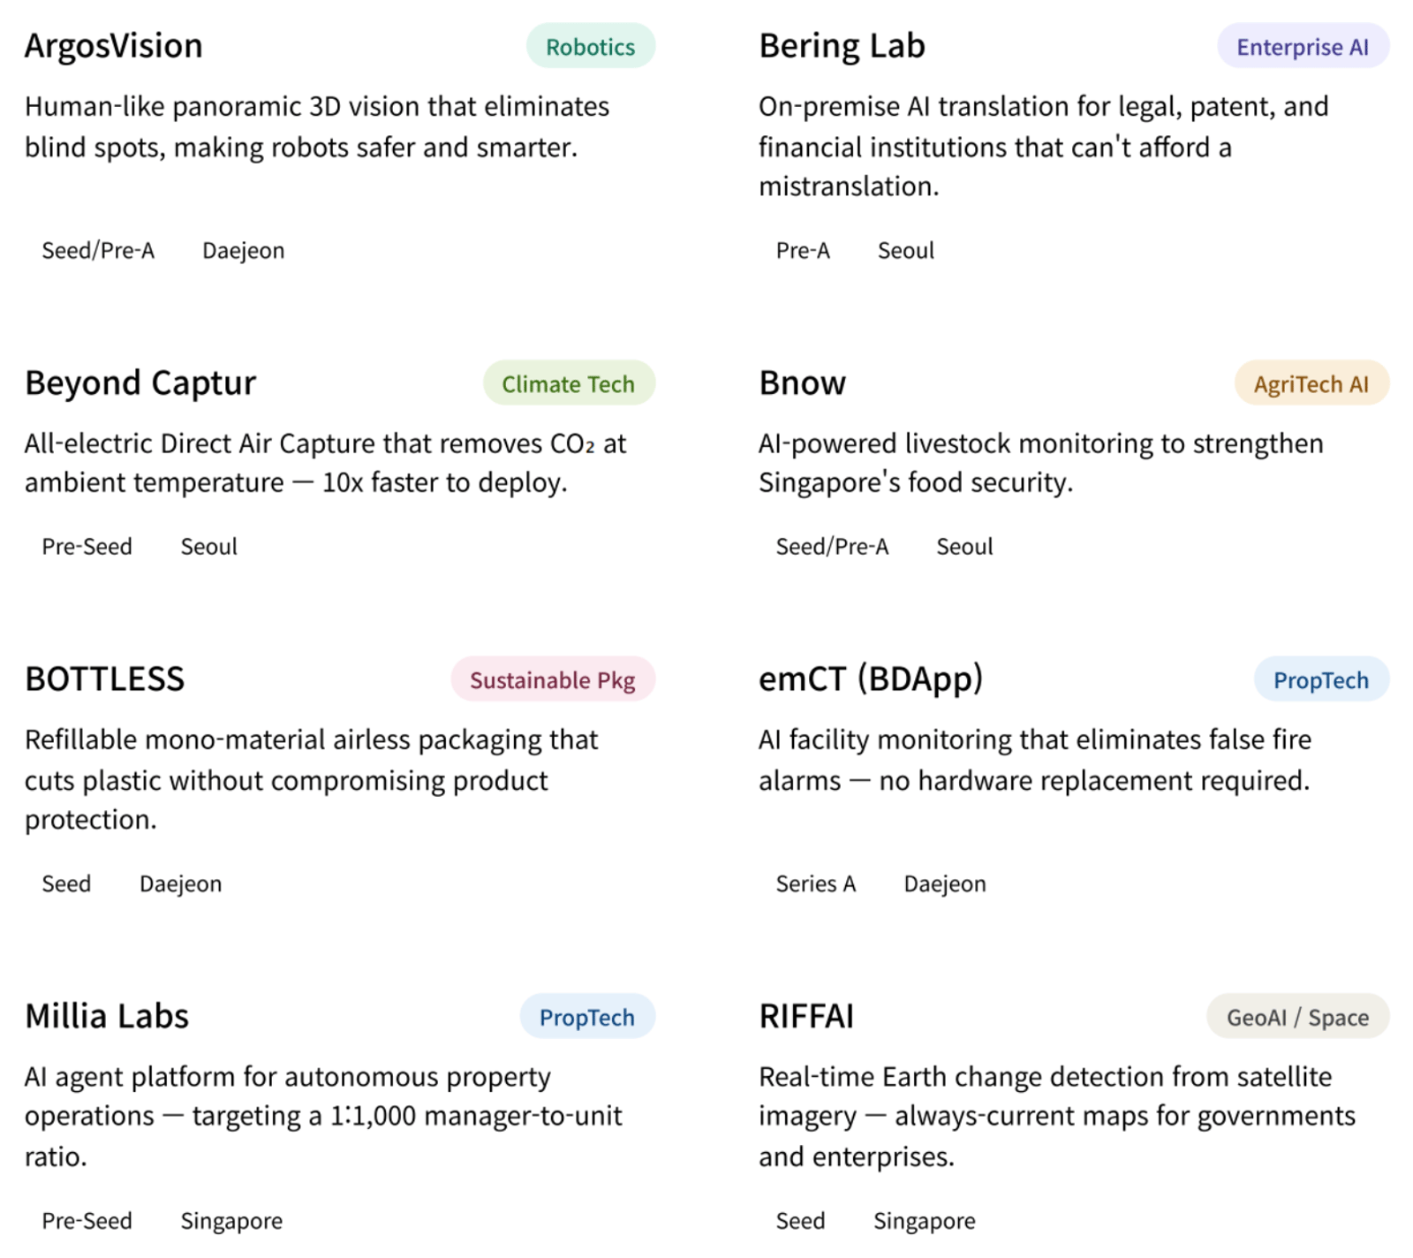Click the Climate Tech category badge

point(568,384)
